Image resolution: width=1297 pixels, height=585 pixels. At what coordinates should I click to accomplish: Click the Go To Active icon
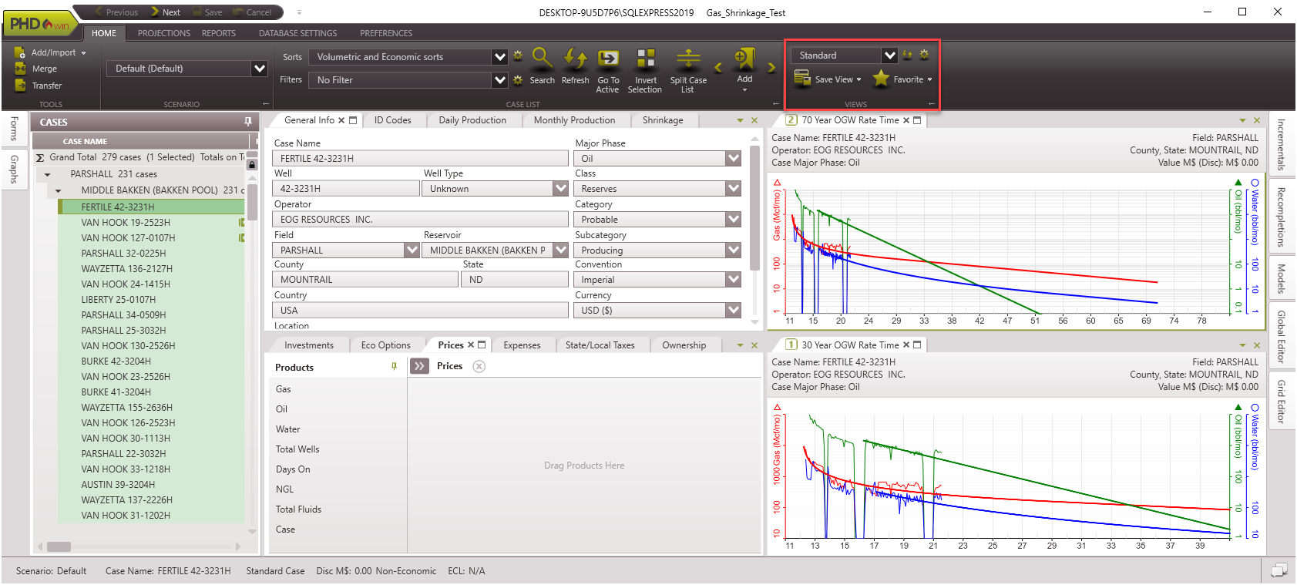(608, 59)
